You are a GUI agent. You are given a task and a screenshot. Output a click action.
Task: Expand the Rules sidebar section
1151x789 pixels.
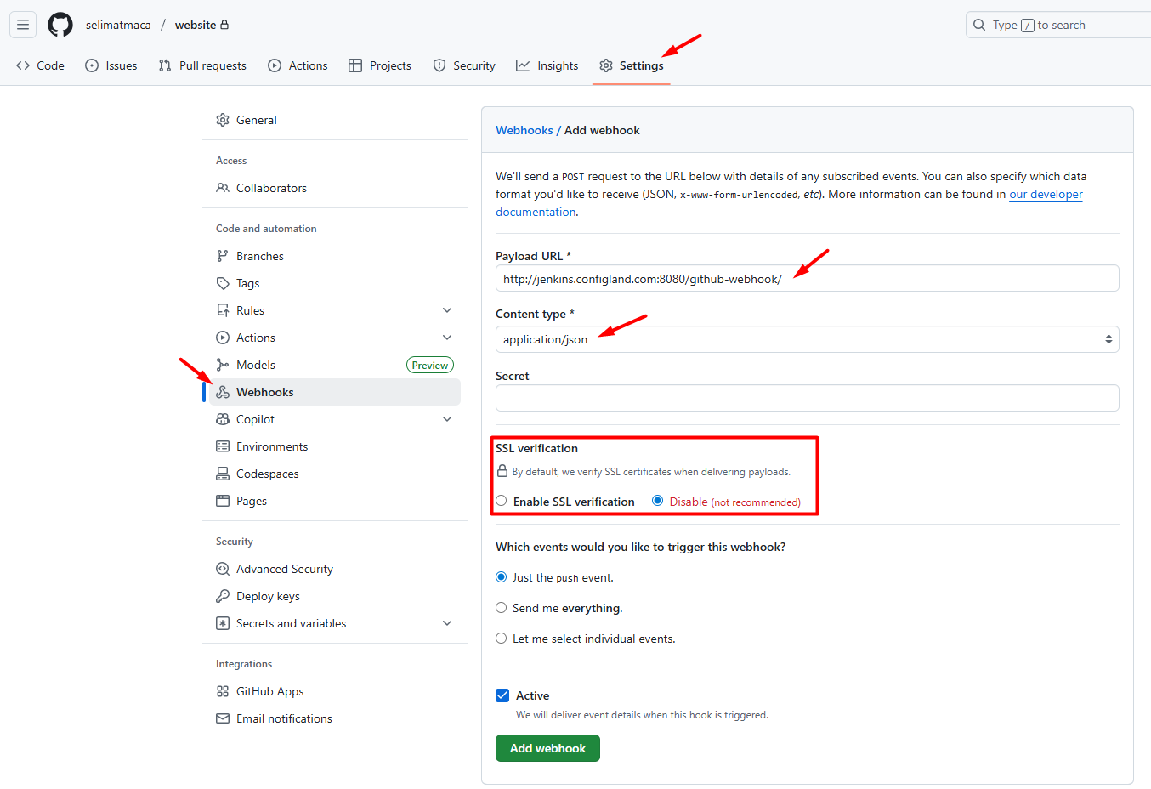[447, 310]
